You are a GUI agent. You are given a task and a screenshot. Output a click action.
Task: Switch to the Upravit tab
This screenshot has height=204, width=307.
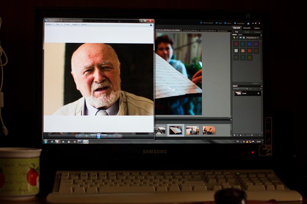(236, 28)
